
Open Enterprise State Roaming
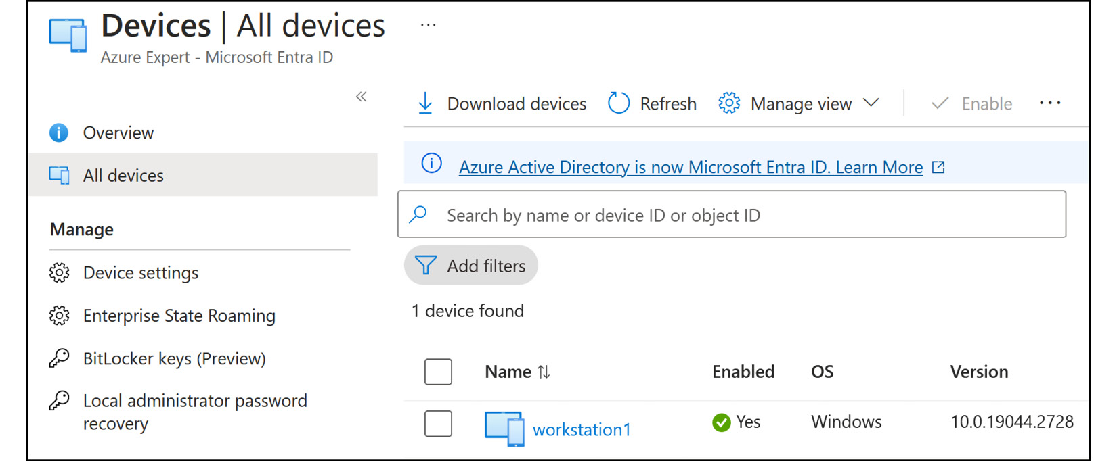coord(179,316)
